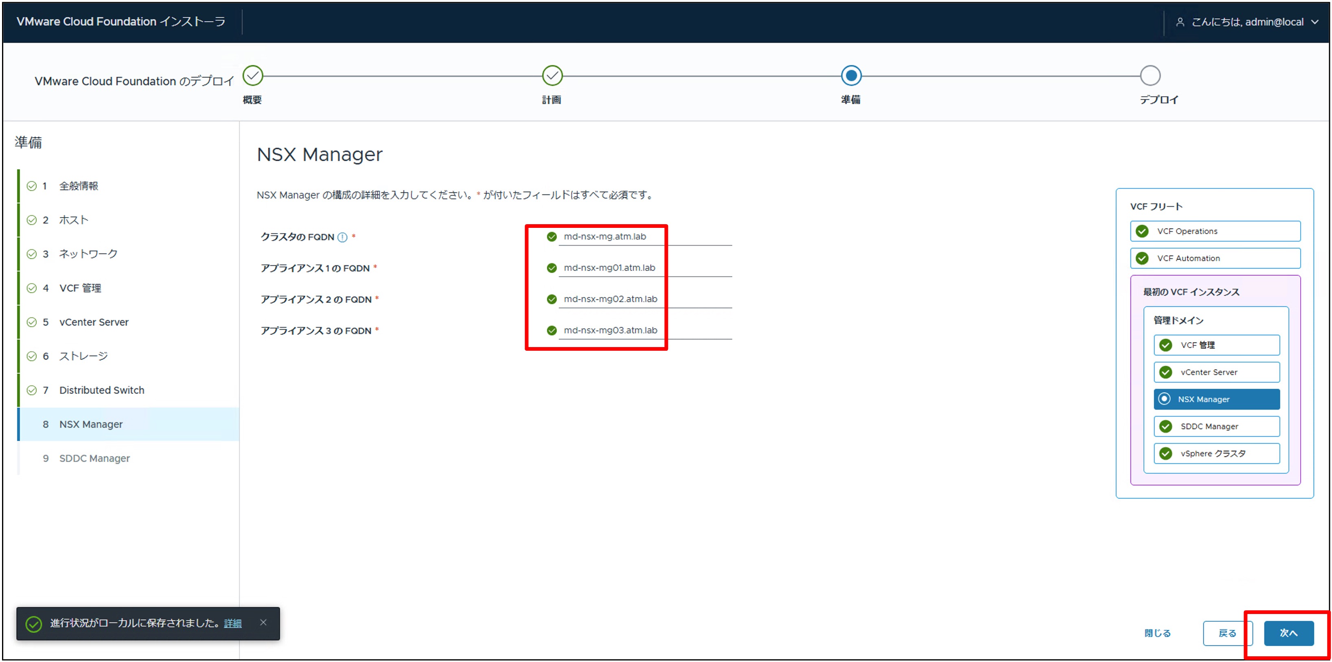Click the check icon on SDDC Manager card
Image resolution: width=1332 pixels, height=662 pixels.
(x=1165, y=427)
